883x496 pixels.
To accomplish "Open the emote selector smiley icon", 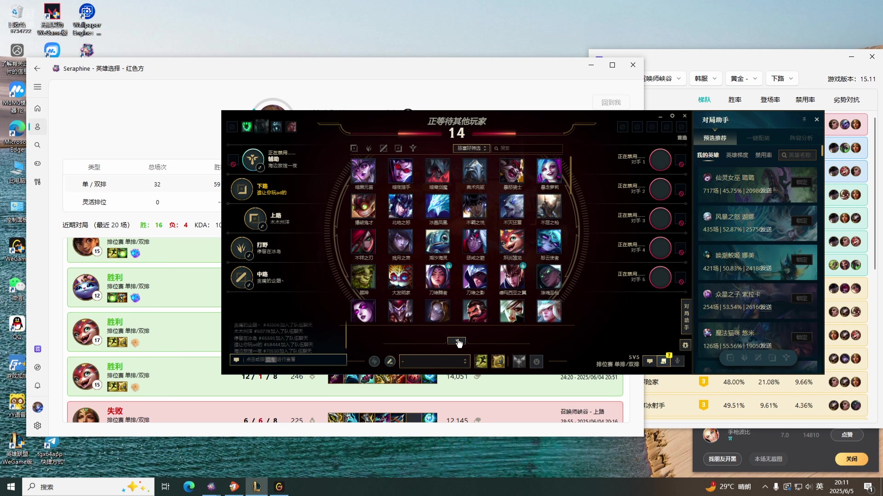I will pos(536,361).
